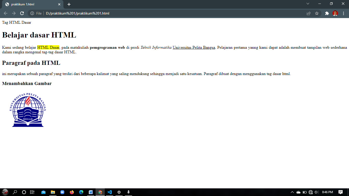
Task: View site information for the file URL
Action: 32,13
